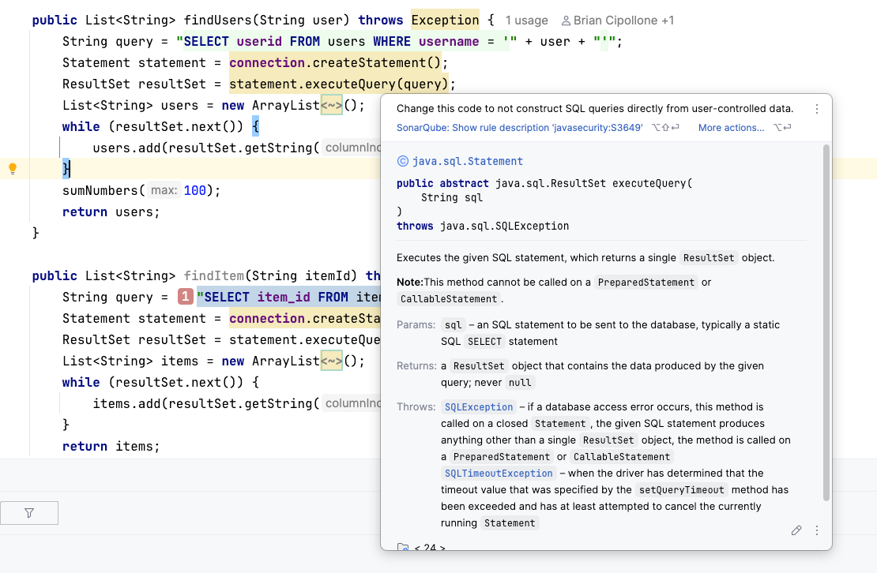Screen dimensions: 877x573
Task: Open the SQLTimeoutException documentation link
Action: (498, 474)
